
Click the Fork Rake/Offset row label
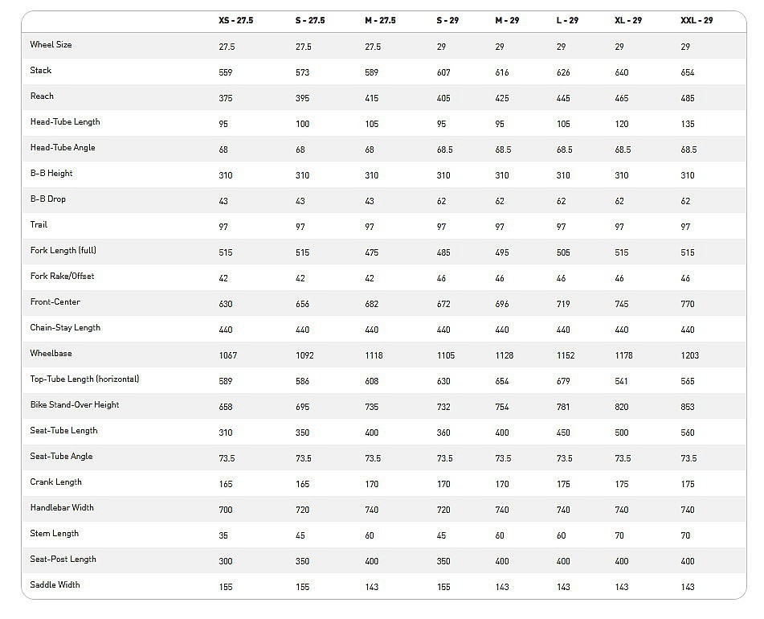tap(62, 277)
